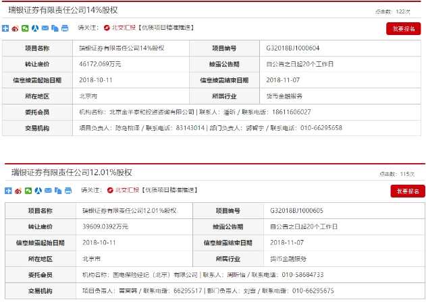Screen dimensions: 426x306
Task: Click the phone number 010-66295658
Action: click(321, 128)
